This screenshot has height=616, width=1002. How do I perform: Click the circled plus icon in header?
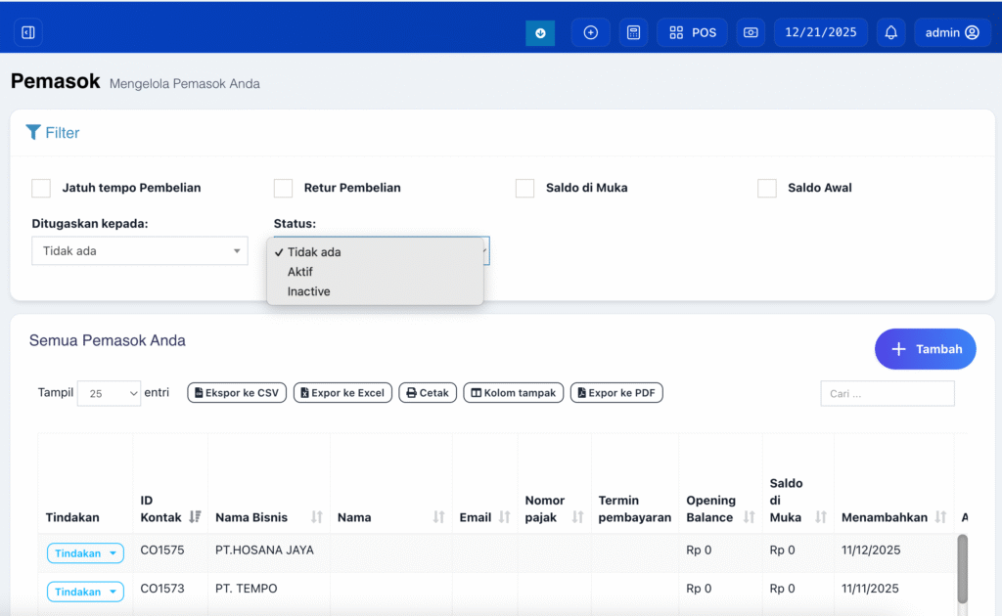tap(590, 32)
